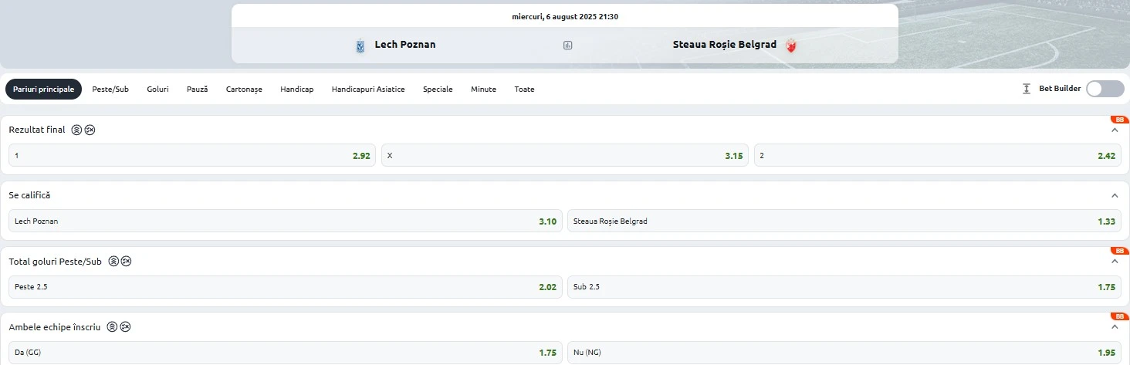Switch to the Peste/Sub tab

(110, 90)
